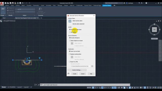Image resolution: width=162 pixels, height=91 pixels.
Task: Click the Live Section ribbon button
Action: click(3, 11)
